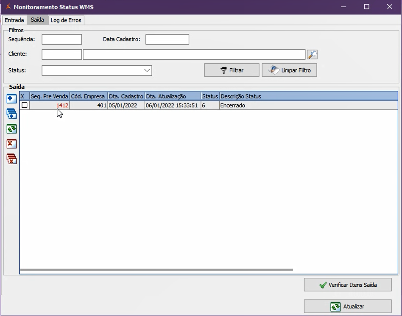This screenshot has width=402, height=316.
Task: Select the cell 06/01/2022 15:33:51
Action: tap(173, 105)
